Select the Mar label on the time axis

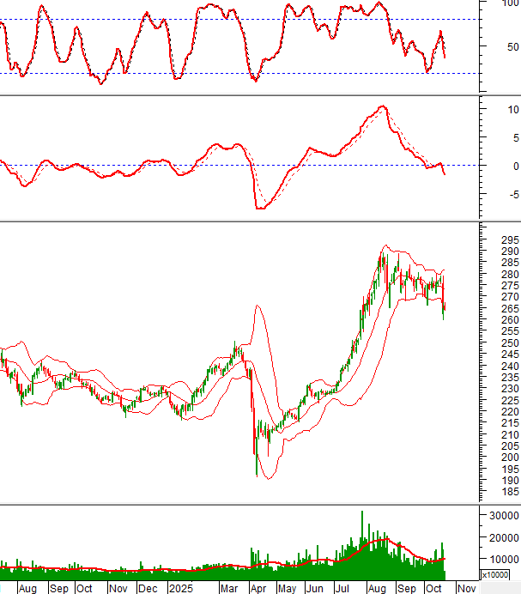pyautogui.click(x=229, y=588)
